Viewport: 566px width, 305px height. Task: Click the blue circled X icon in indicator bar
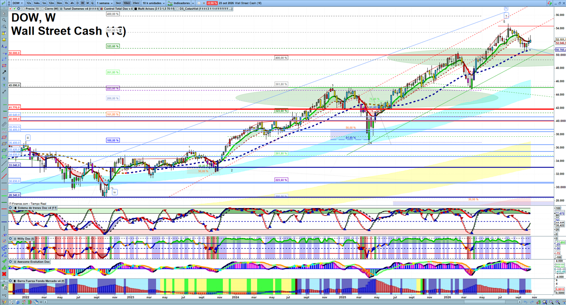(x=18, y=9)
